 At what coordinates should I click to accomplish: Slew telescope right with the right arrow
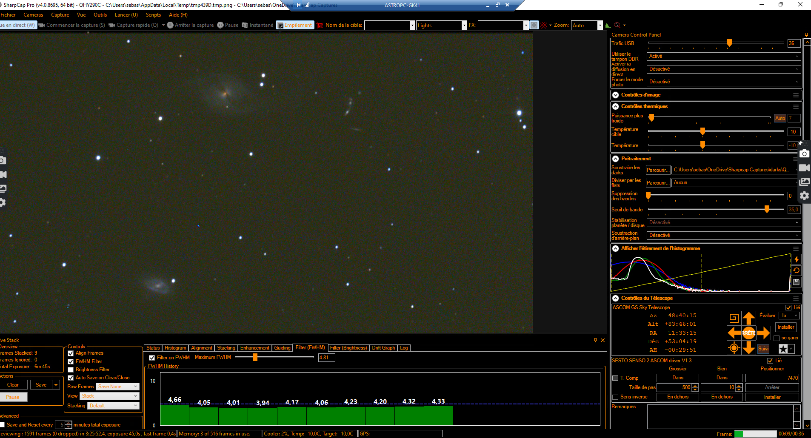[x=764, y=333]
